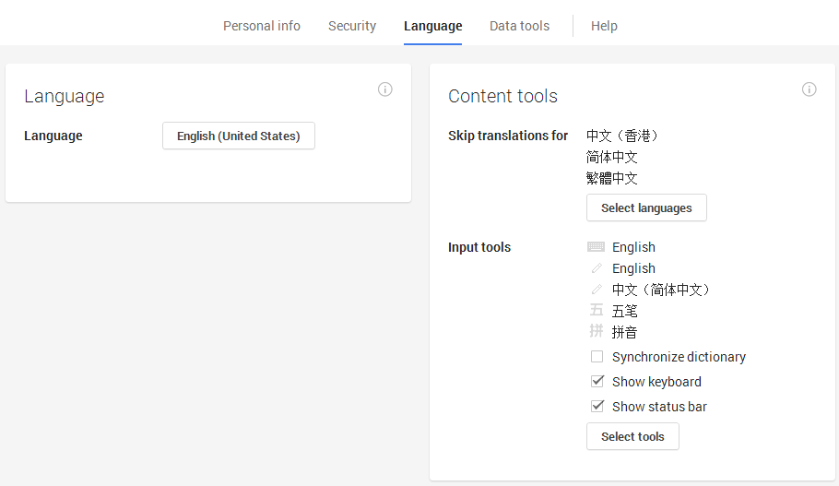Click the Select tools button
839x486 pixels.
(632, 436)
